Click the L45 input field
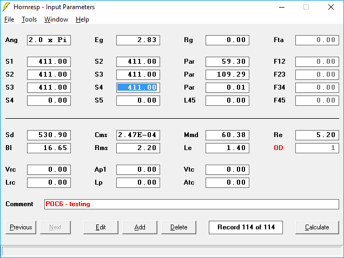344x258 pixels. point(227,100)
